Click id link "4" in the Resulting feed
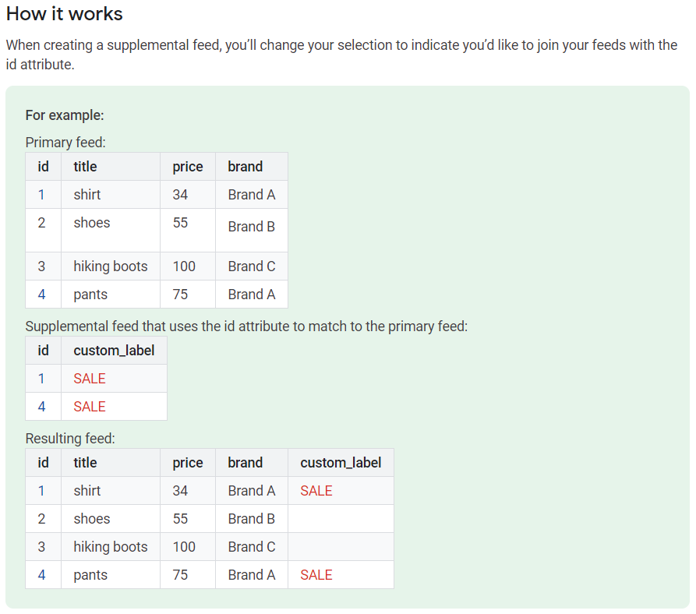The height and width of the screenshot is (614, 696). pos(41,574)
